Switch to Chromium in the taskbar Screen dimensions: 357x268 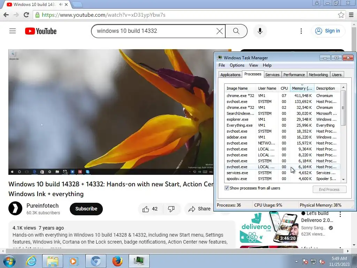coord(96,261)
